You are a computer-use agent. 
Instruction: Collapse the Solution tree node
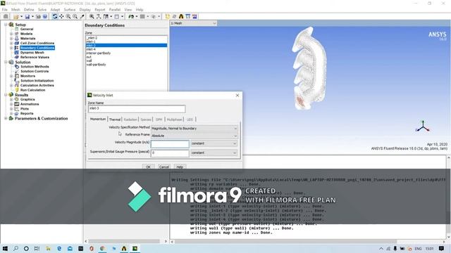[x=6, y=62]
